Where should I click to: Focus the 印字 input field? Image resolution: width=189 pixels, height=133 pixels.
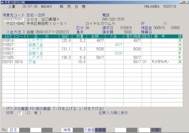point(20,113)
